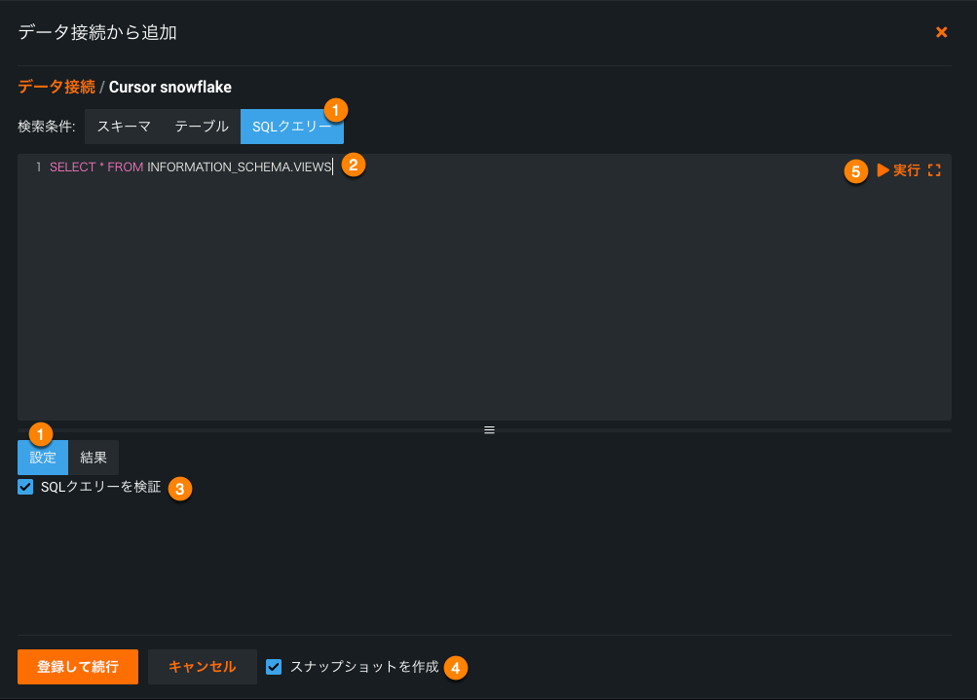Uncheck the スナップショットを作成 checkbox

point(274,667)
